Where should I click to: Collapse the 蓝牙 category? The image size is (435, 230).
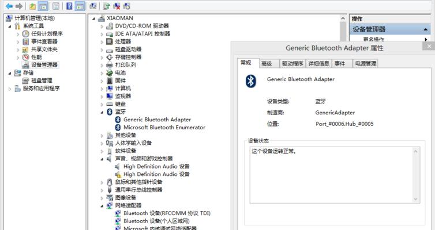pyautogui.click(x=102, y=112)
